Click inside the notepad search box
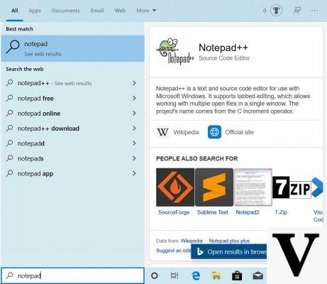The height and width of the screenshot is (284, 327). click(73, 275)
